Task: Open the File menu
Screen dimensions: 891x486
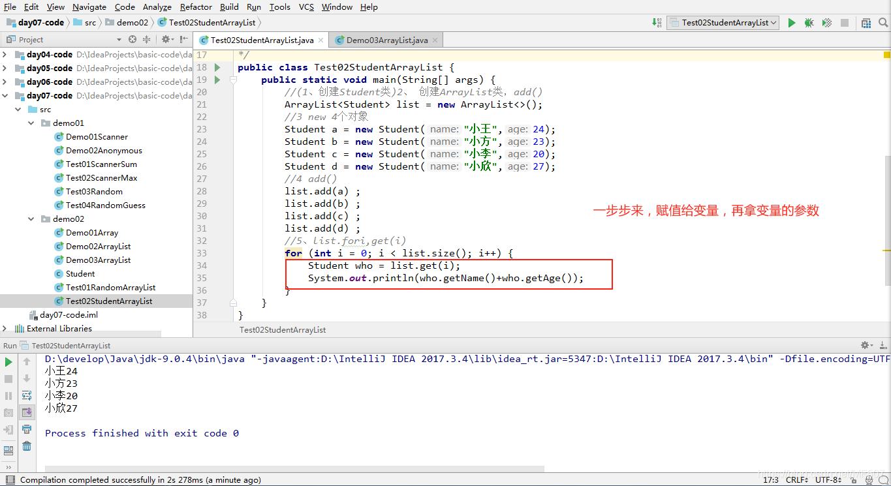Action: (x=10, y=7)
